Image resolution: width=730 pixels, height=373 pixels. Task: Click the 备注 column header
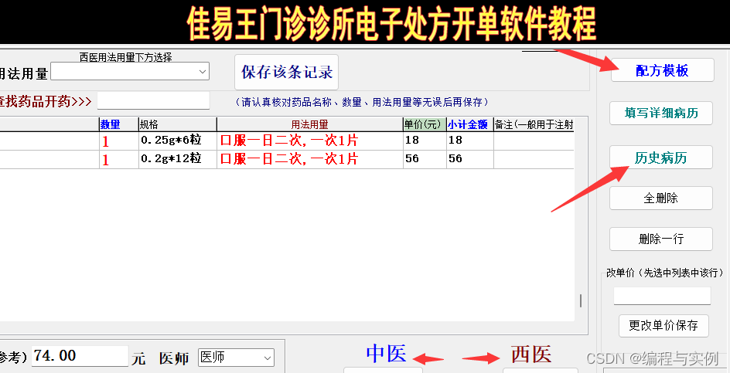pos(534,124)
